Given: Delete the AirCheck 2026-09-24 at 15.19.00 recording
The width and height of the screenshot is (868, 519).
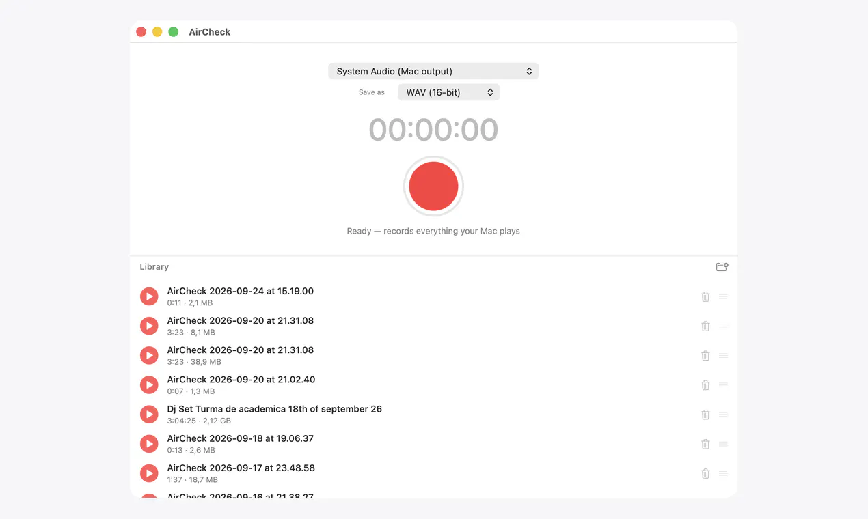Looking at the screenshot, I should pos(705,296).
